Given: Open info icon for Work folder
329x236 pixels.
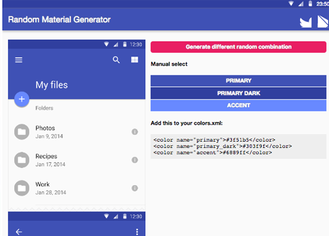Looking at the screenshot, I should [x=135, y=188].
